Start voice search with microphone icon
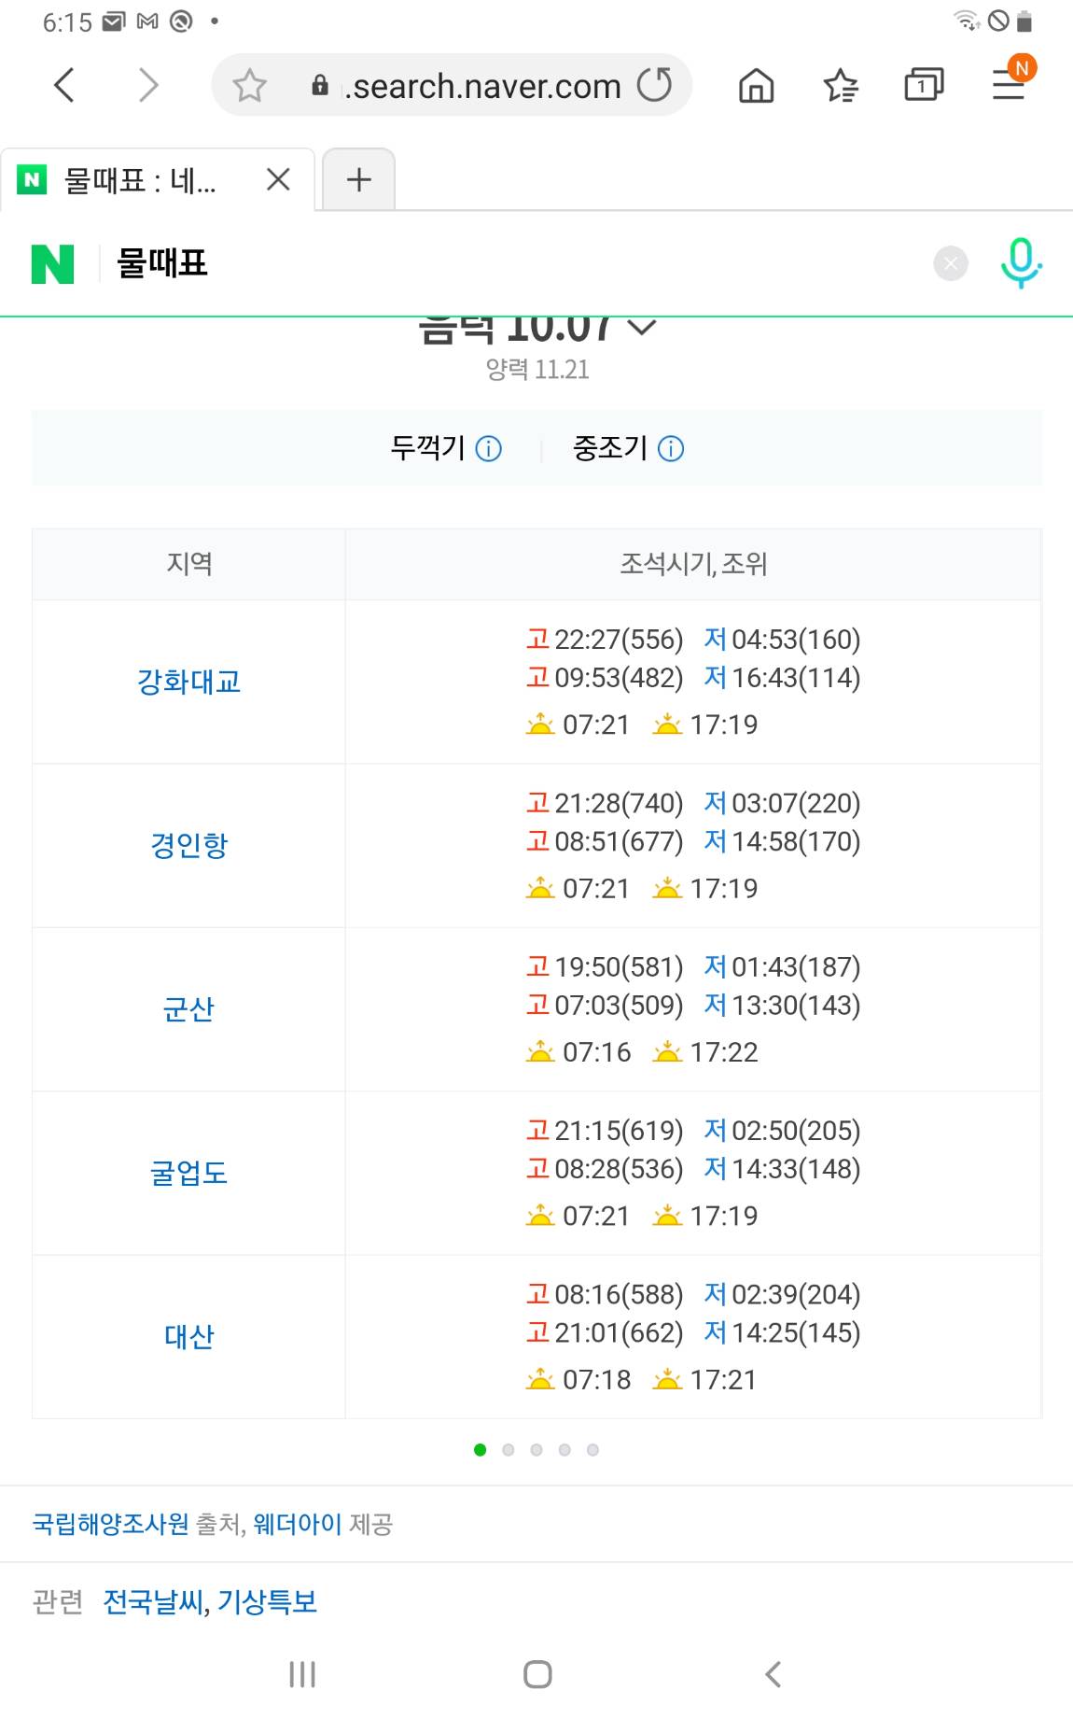Viewport: 1073px width, 1718px height. pyautogui.click(x=1021, y=263)
